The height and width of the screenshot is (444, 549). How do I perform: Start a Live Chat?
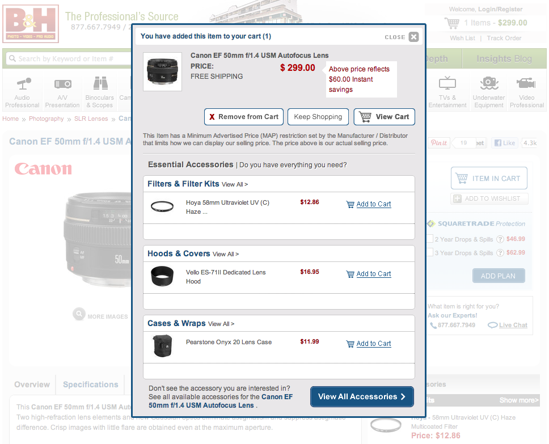tap(513, 325)
